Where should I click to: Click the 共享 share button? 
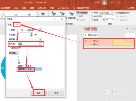131,8
